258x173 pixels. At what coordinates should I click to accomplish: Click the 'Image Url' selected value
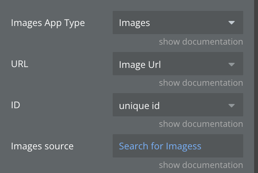[140, 64]
